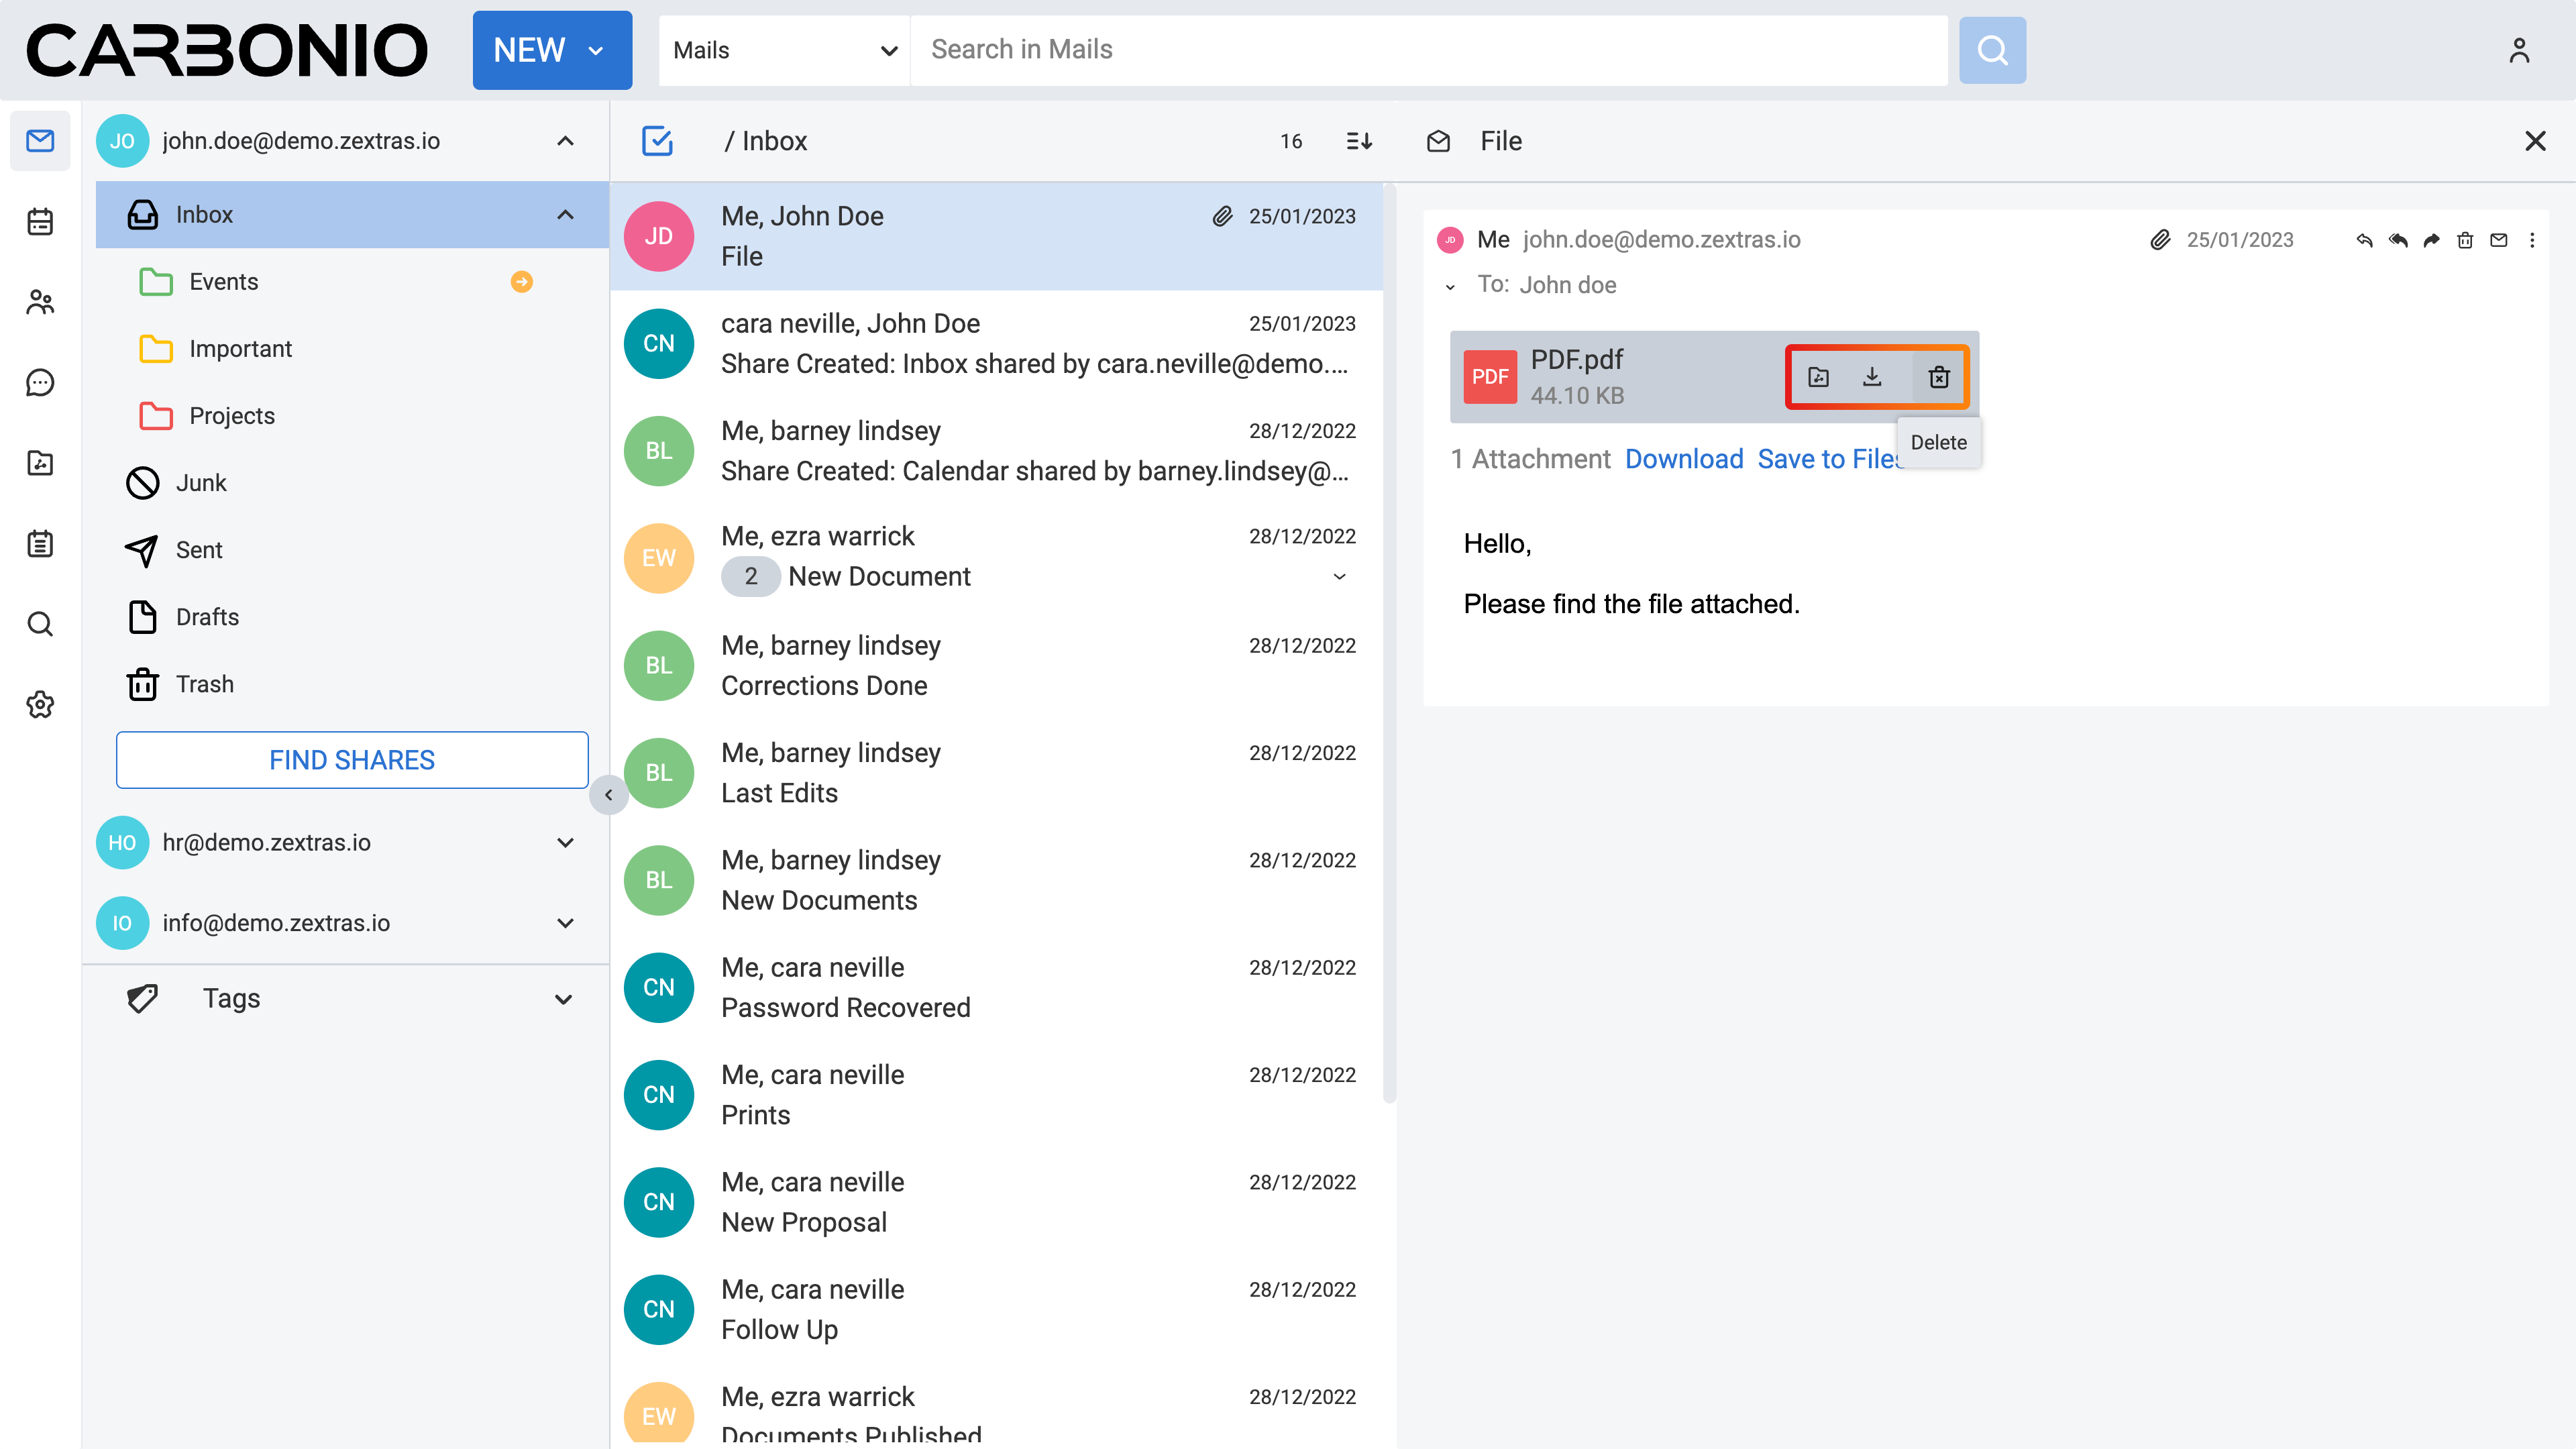Toggle select-all checkbox above message list

tap(657, 141)
